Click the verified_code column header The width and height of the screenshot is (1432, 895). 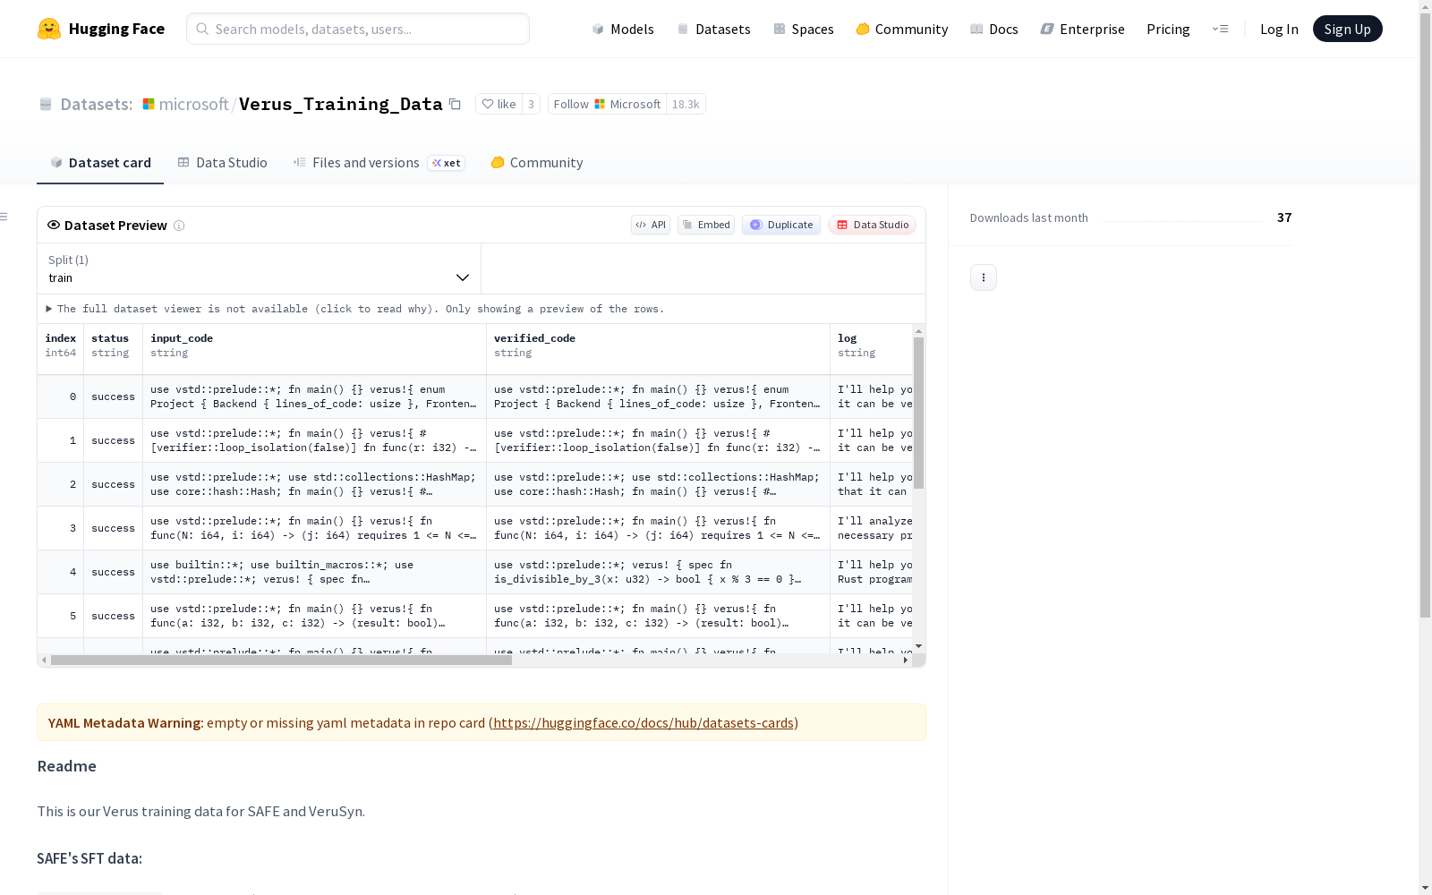pos(658,349)
